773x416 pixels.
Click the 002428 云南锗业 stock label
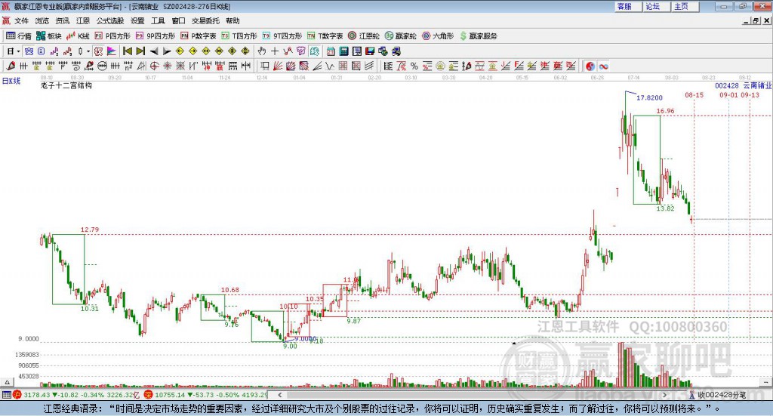[x=744, y=86]
